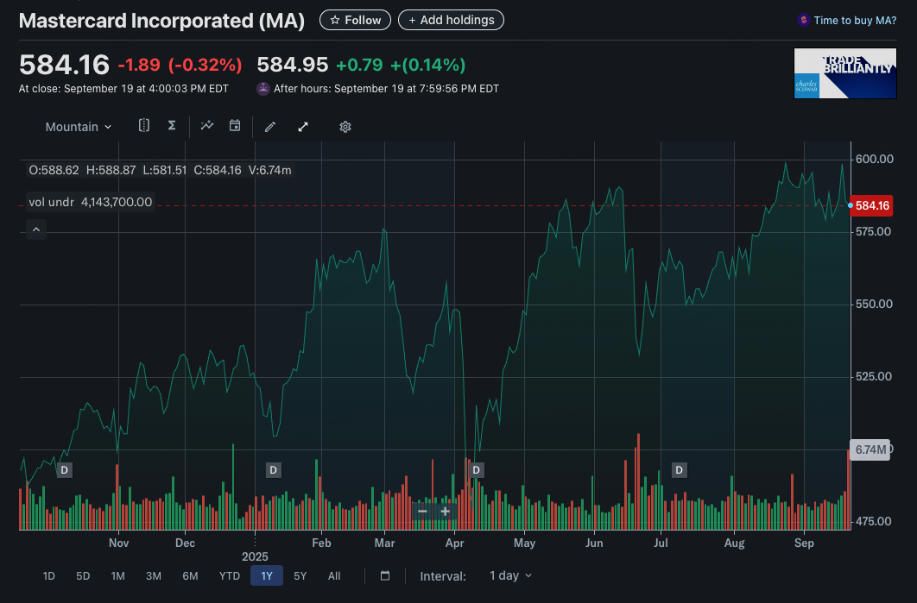The width and height of the screenshot is (917, 603).
Task: Collapse the indicator legend with chevron
Action: (36, 229)
